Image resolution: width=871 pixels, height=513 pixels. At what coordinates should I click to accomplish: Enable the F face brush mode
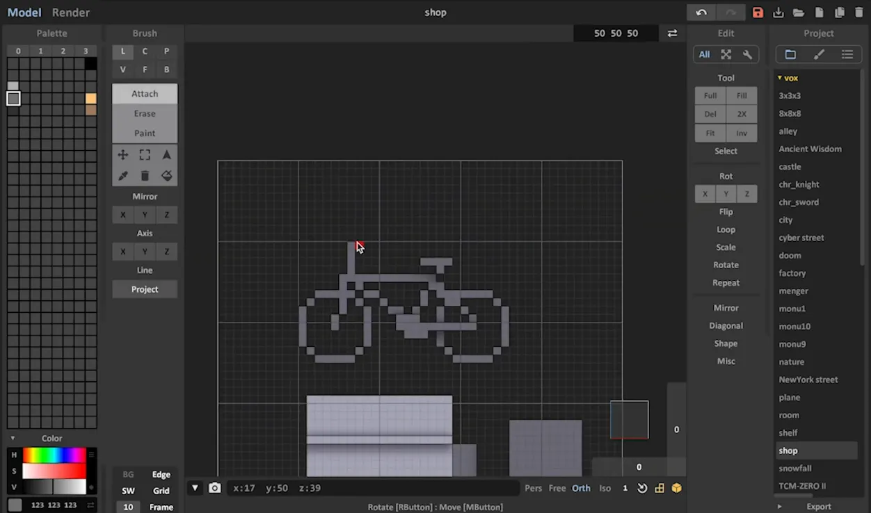(145, 70)
